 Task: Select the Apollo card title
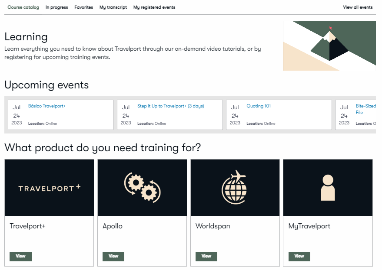pos(113,226)
